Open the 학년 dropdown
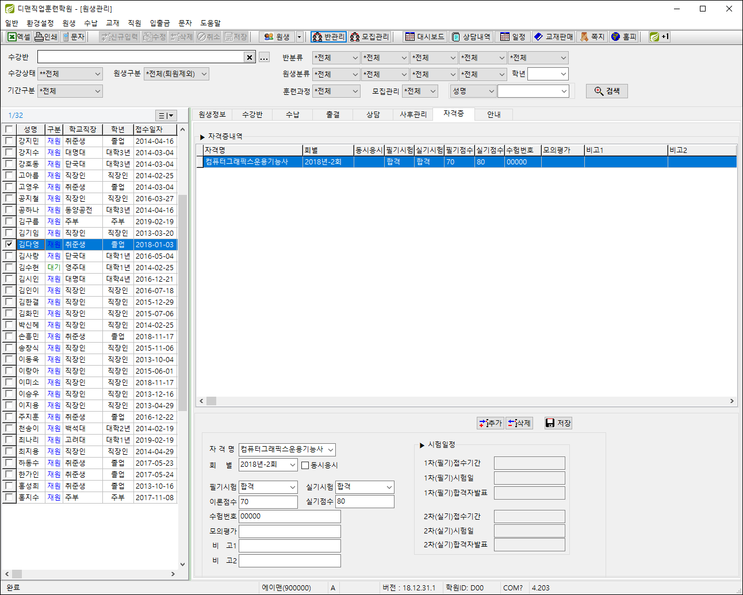 548,74
